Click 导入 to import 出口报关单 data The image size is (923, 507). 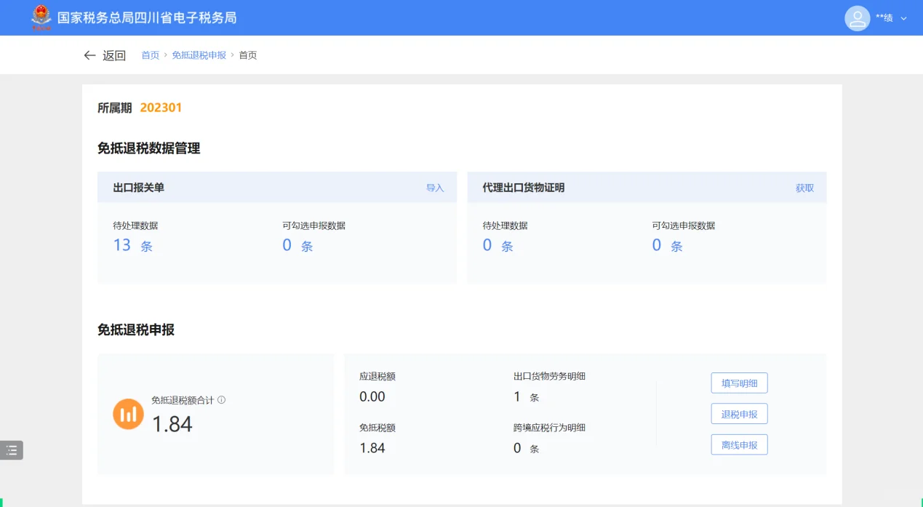[436, 187]
